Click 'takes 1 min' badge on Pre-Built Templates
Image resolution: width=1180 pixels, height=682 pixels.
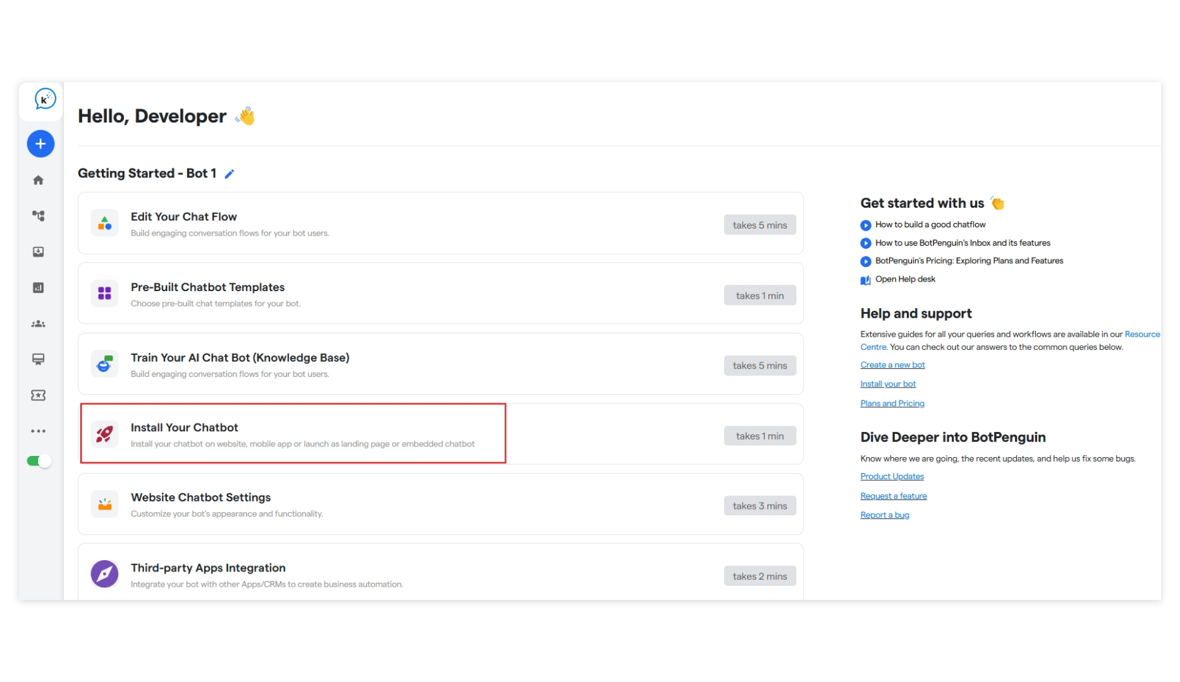coord(759,296)
